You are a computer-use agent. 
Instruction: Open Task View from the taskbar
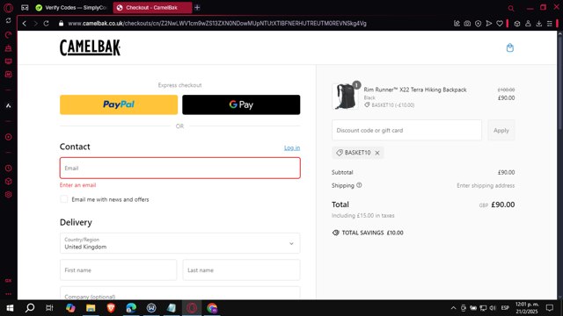tap(49, 308)
